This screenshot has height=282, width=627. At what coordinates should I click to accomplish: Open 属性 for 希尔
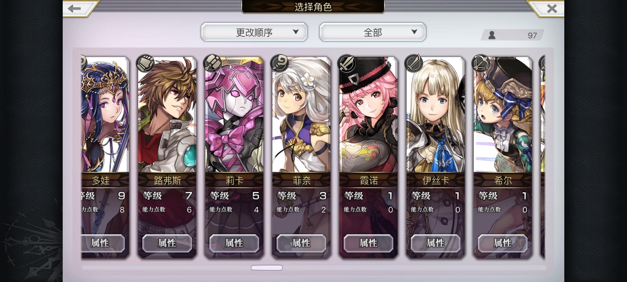[x=503, y=243]
